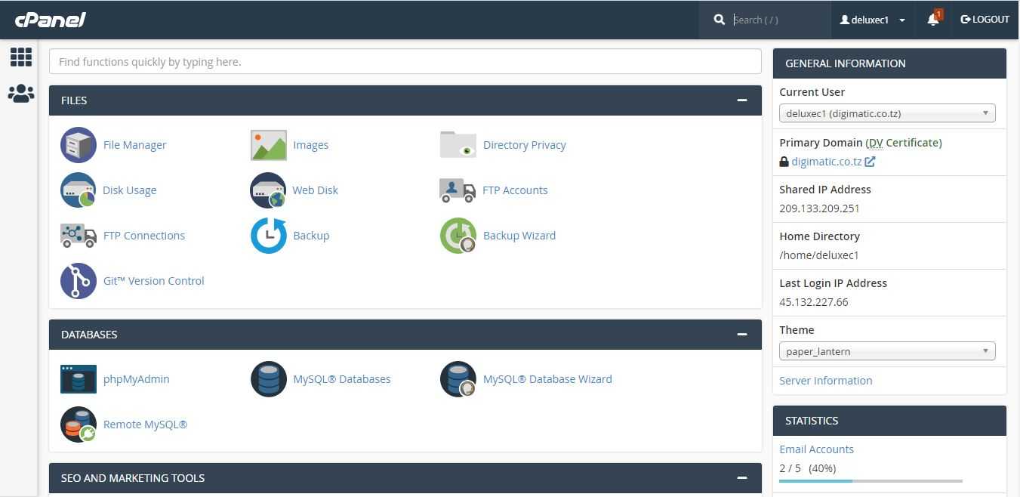The width and height of the screenshot is (1020, 497).
Task: Click the LOGOUT button
Action: [985, 20]
